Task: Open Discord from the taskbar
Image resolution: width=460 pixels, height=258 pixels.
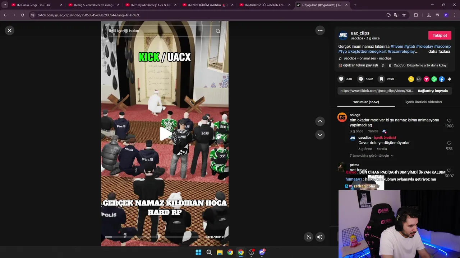Action: coord(262,252)
